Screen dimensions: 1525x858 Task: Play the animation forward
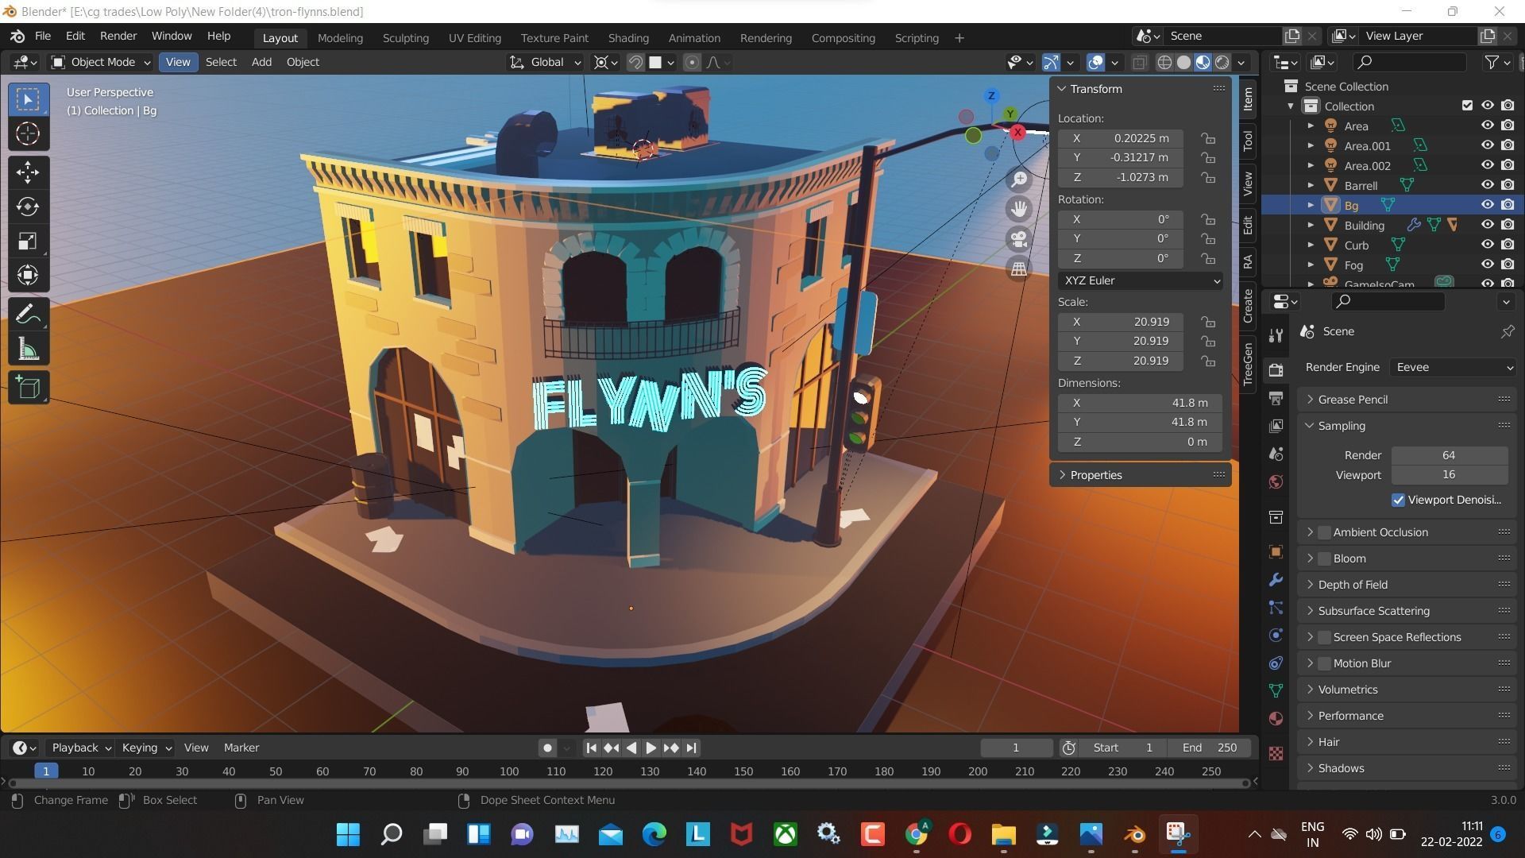(x=651, y=748)
